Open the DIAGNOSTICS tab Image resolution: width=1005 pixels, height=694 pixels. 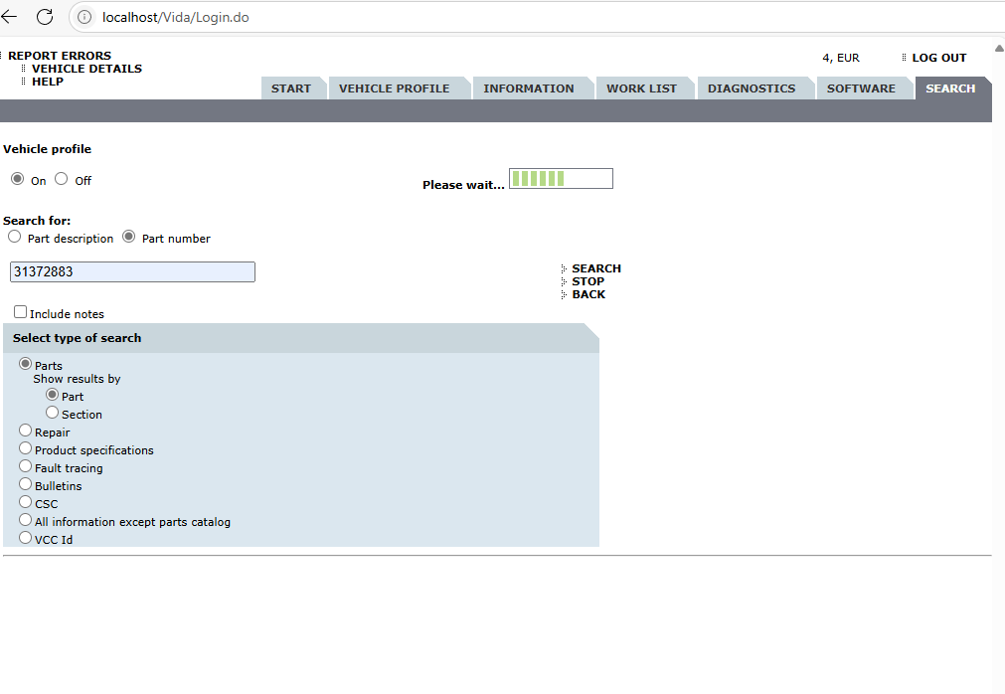[x=751, y=88]
